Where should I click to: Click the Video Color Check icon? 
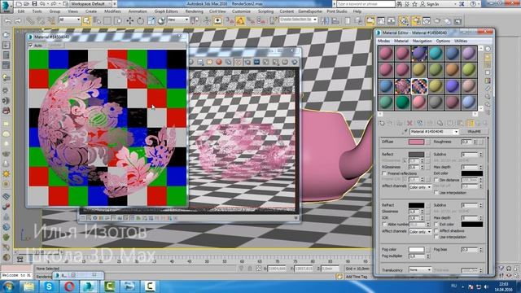488,81
